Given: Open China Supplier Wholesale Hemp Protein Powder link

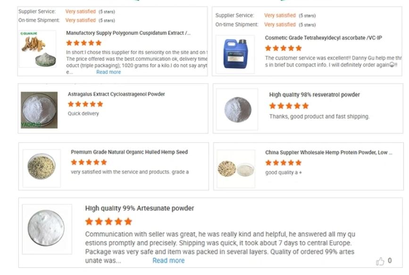Looking at the screenshot, I should pyautogui.click(x=328, y=152).
